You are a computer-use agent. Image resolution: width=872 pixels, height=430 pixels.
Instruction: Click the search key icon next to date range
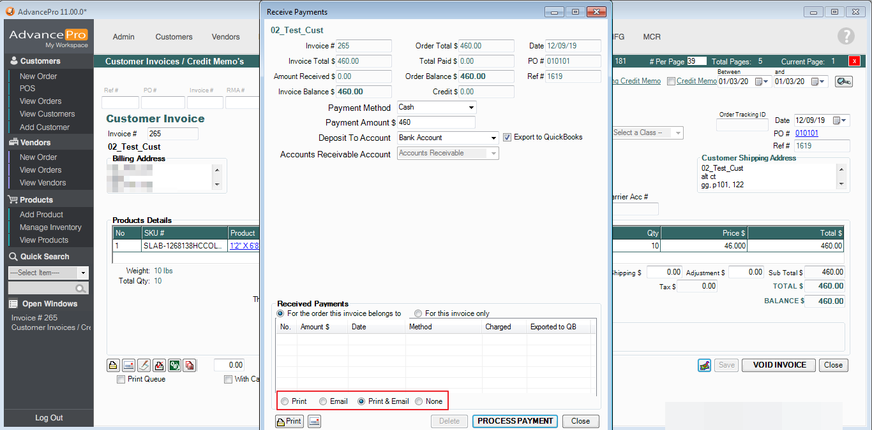(843, 82)
